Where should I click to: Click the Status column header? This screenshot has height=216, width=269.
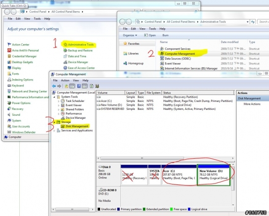click(198, 93)
